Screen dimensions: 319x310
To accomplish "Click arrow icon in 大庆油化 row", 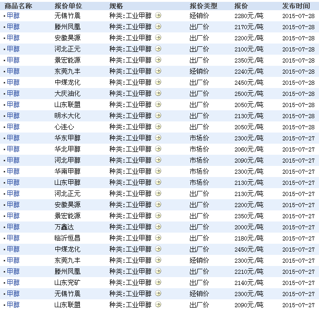I will [x=158, y=93].
